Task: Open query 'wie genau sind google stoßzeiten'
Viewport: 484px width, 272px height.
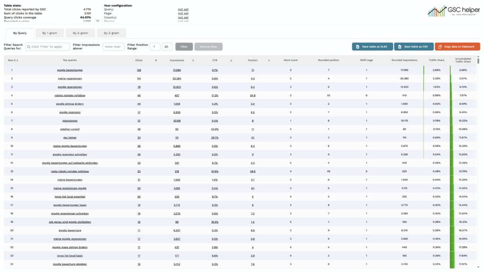Action: 70,222
